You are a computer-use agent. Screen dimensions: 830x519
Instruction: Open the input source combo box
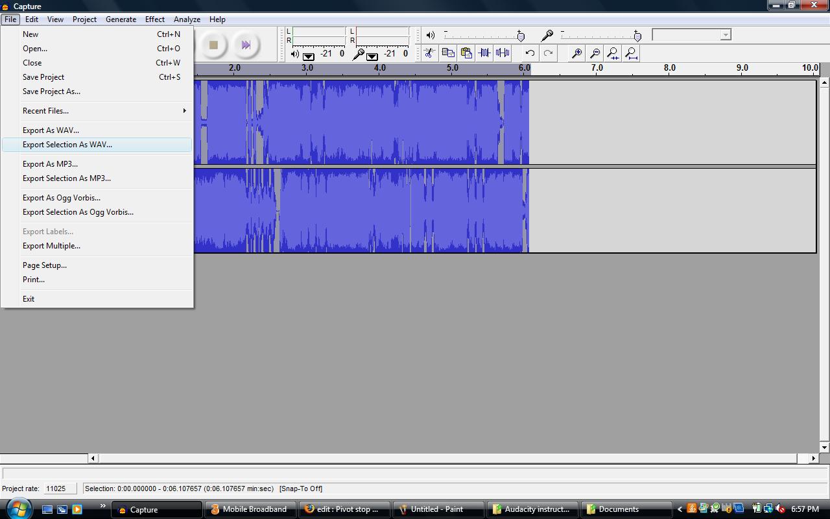pyautogui.click(x=691, y=34)
